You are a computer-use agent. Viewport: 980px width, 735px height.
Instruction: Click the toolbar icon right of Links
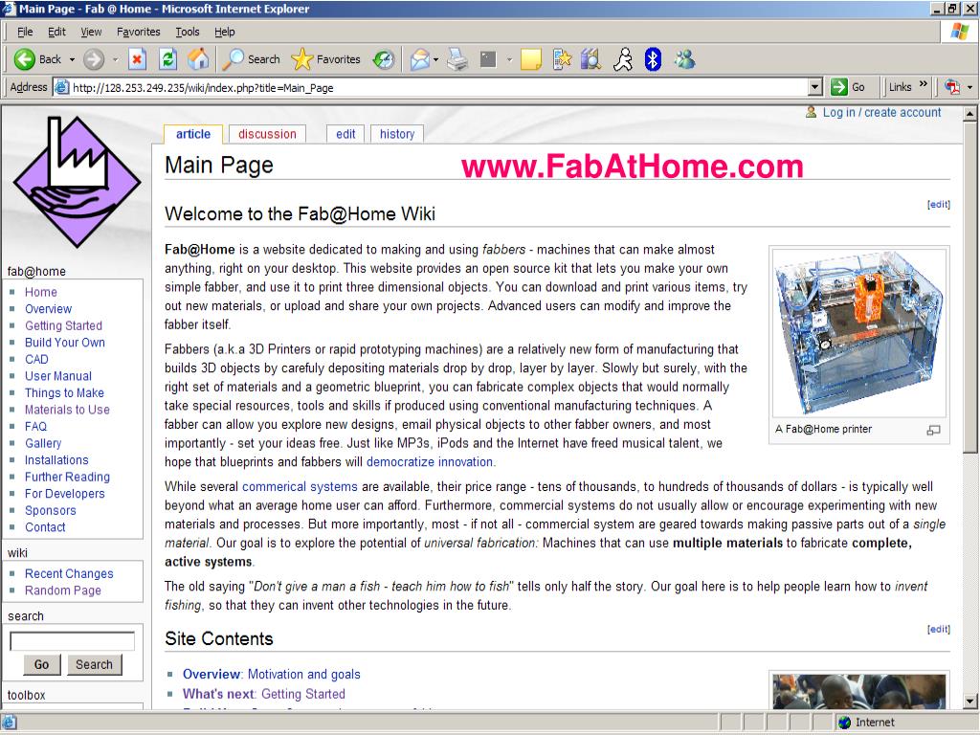click(952, 87)
